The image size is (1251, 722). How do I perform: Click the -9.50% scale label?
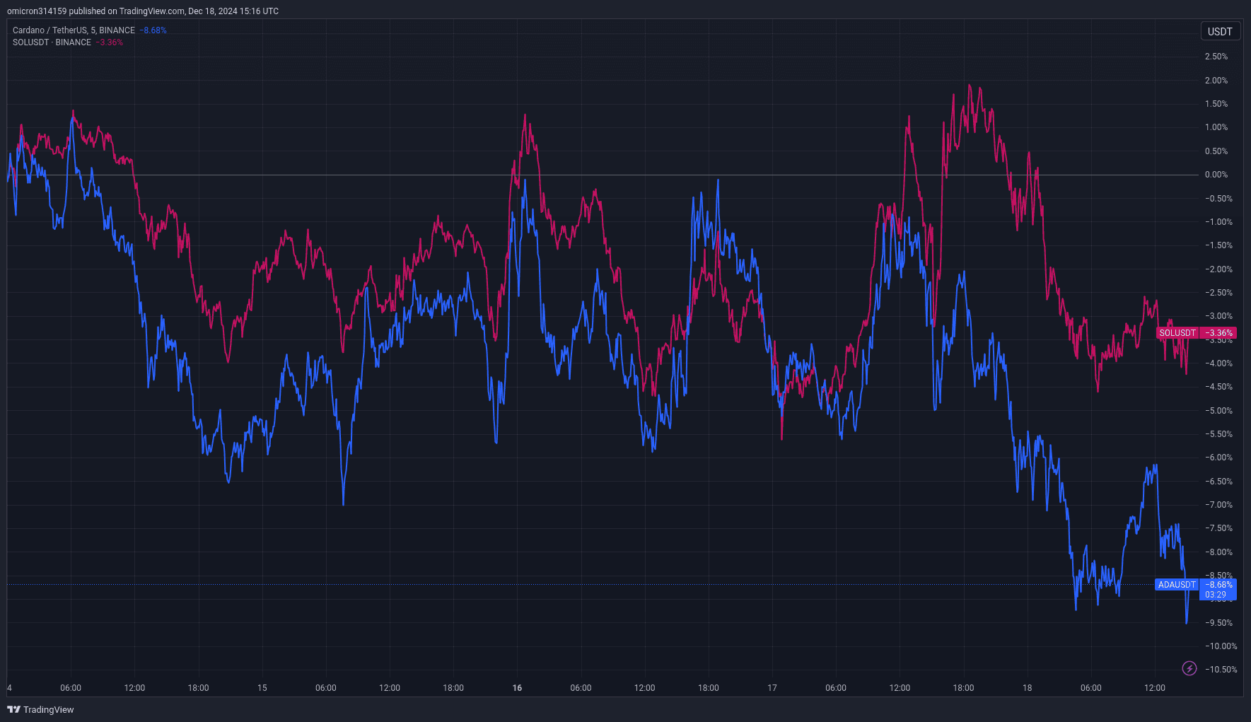point(1218,623)
